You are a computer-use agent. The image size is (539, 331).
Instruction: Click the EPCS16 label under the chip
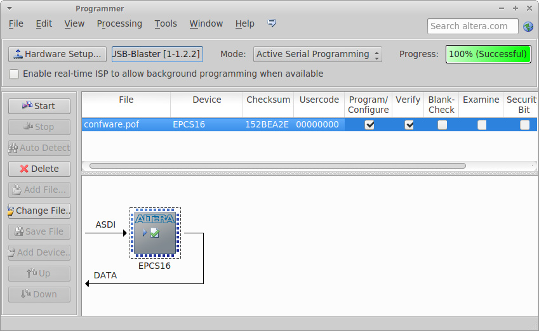pyautogui.click(x=154, y=266)
